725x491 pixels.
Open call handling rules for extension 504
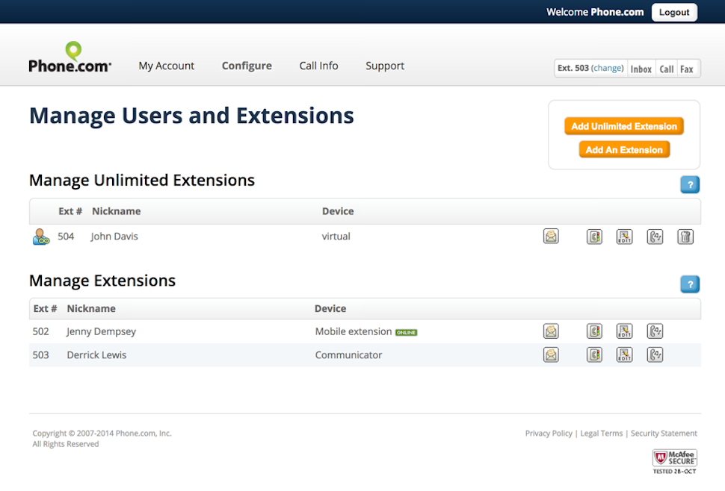pos(594,237)
